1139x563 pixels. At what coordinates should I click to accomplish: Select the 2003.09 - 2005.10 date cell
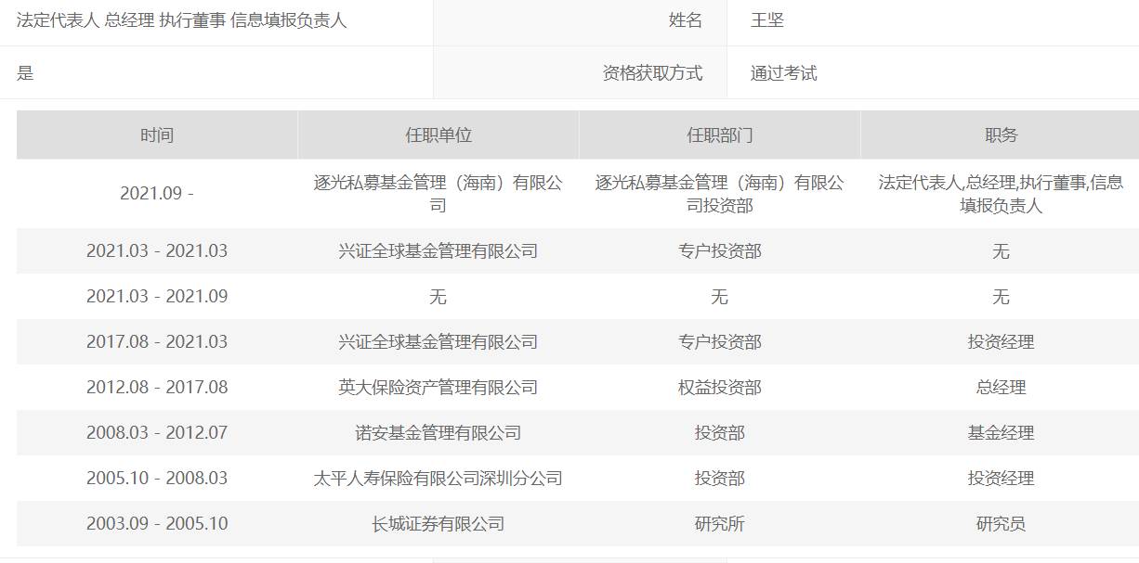[157, 524]
